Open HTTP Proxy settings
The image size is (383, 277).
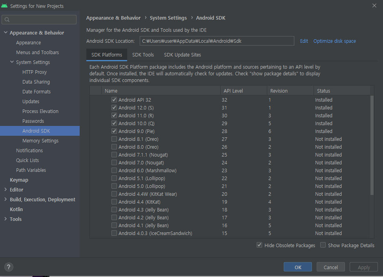(x=35, y=72)
